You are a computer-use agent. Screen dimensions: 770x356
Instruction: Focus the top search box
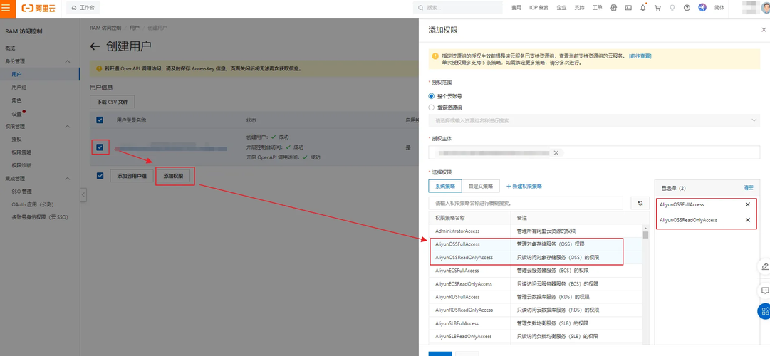tap(458, 8)
